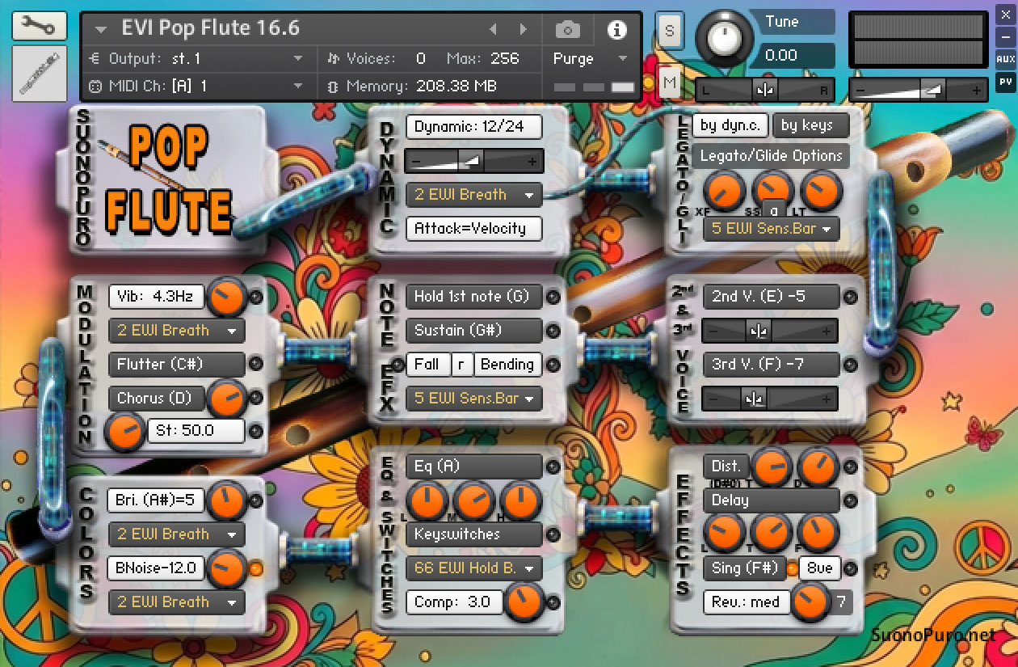This screenshot has height=667, width=1018.
Task: Open the 2 EWI Breath dynamic dropdown
Action: (473, 195)
